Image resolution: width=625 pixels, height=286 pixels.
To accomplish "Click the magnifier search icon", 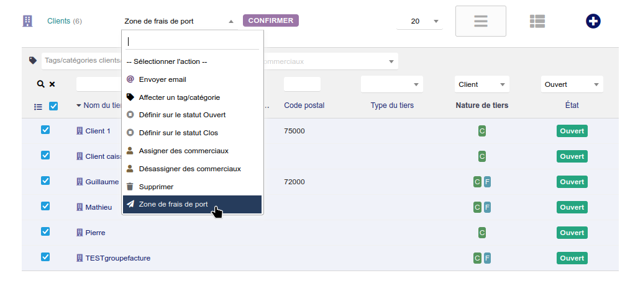I will (x=40, y=84).
